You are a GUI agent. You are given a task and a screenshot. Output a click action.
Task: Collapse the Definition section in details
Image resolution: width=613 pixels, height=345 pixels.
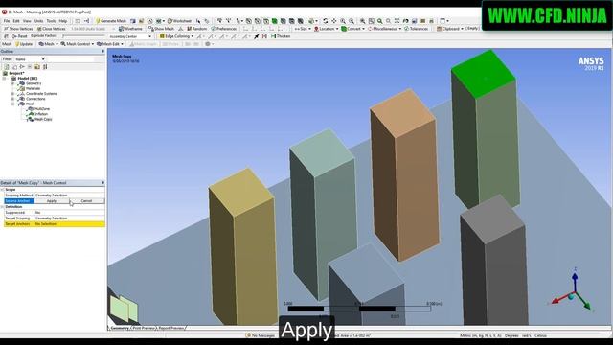2,207
